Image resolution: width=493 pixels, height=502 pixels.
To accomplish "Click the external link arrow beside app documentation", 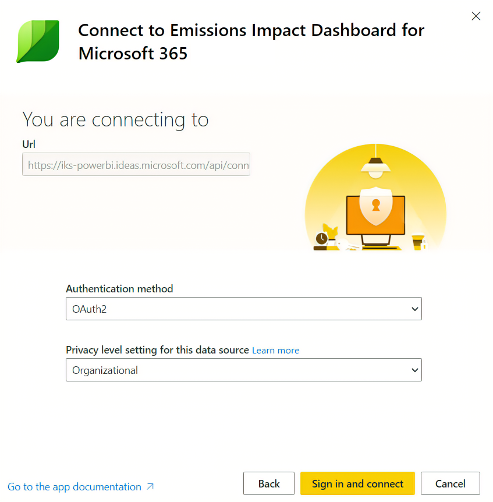I will pos(149,487).
